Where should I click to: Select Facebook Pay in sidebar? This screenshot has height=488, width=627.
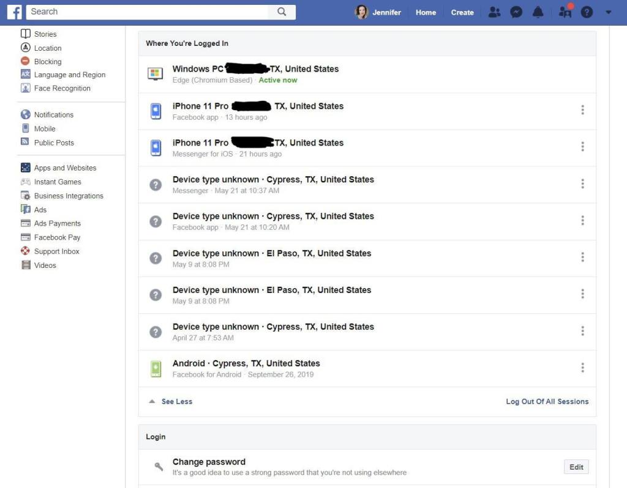[x=57, y=237]
